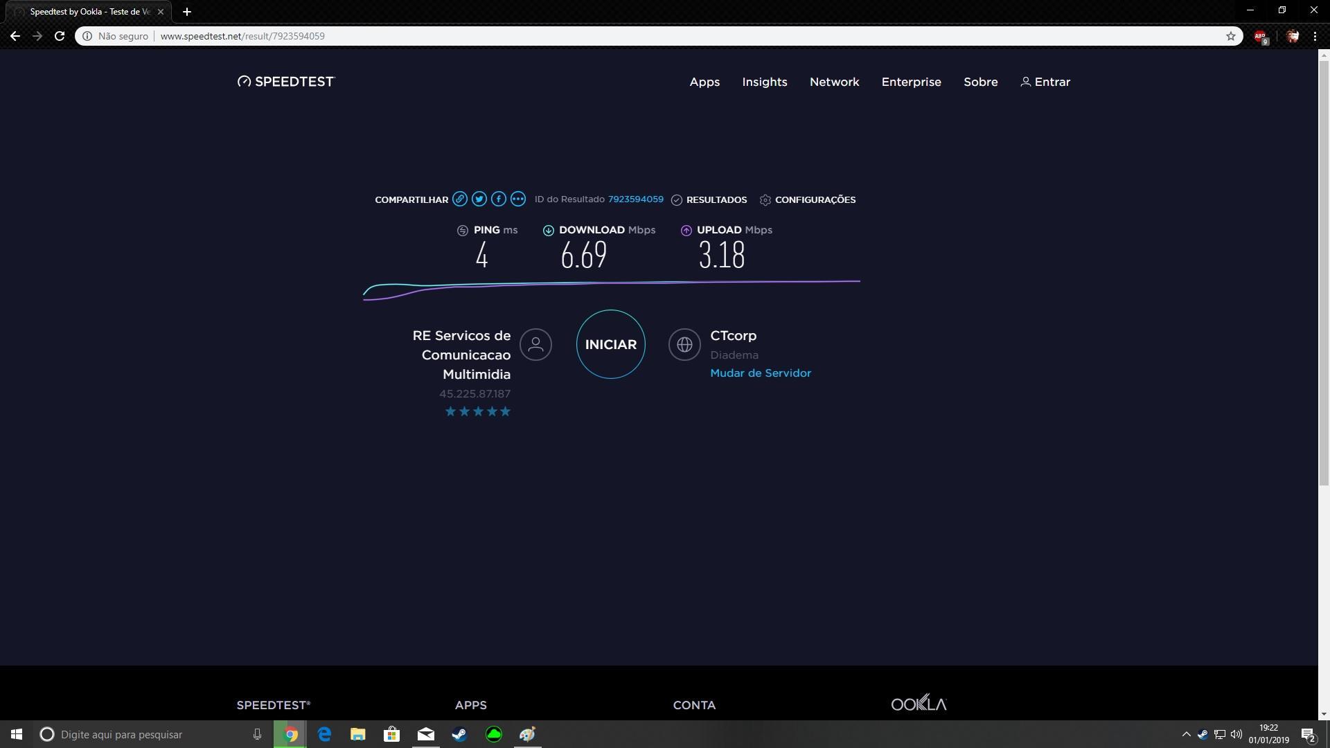Screen dimensions: 1330x748
Task: Rate the ISP with the first star
Action: pyautogui.click(x=450, y=412)
